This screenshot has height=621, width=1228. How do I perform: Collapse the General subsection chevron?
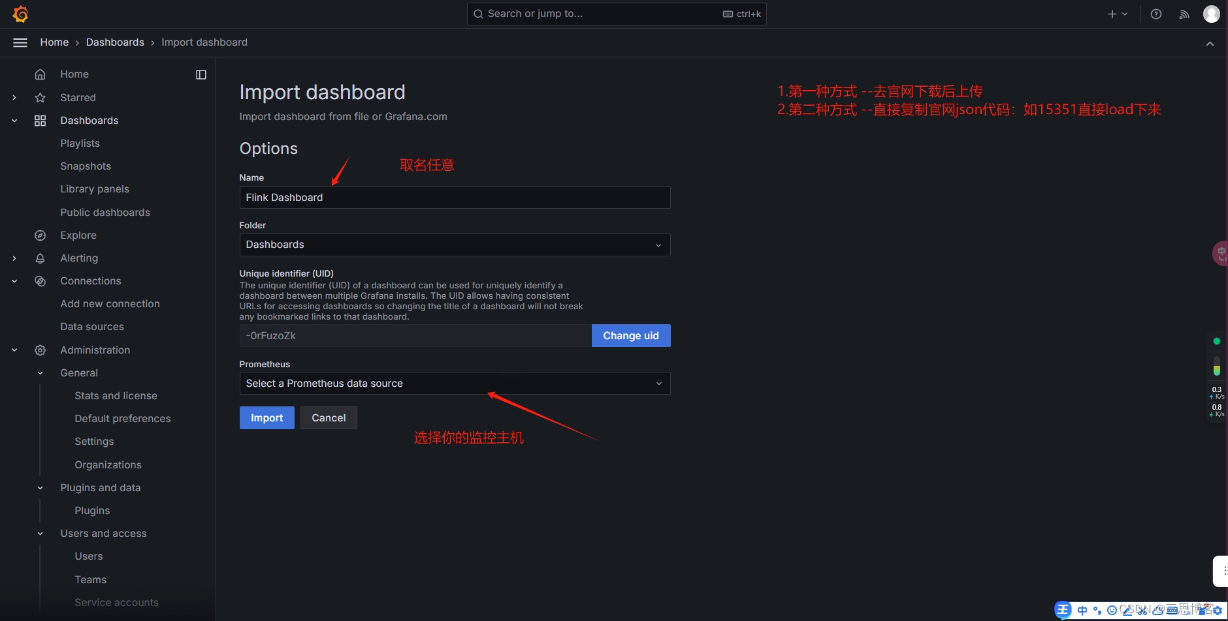point(40,373)
